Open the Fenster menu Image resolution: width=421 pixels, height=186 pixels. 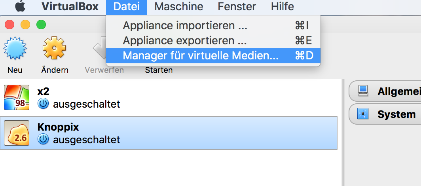237,7
